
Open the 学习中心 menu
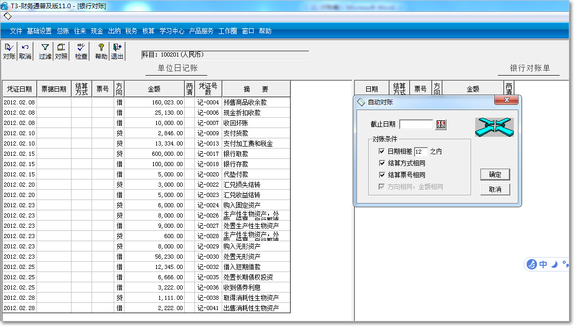(172, 31)
